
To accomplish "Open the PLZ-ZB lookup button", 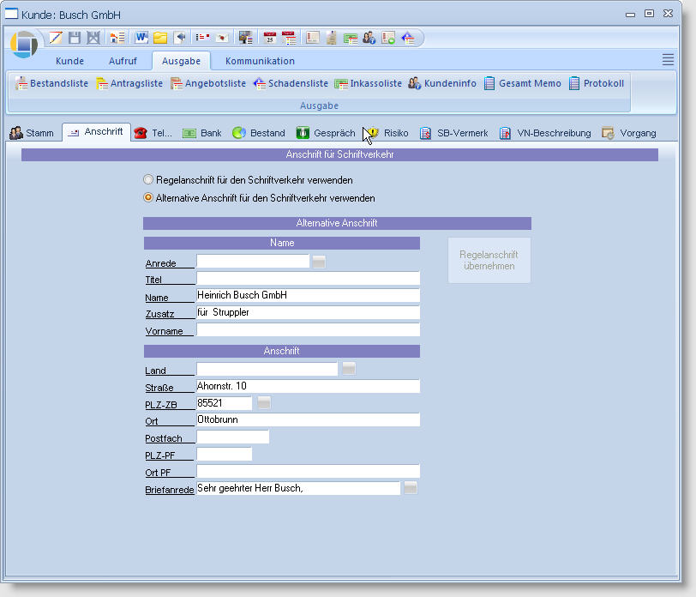I will pos(264,403).
